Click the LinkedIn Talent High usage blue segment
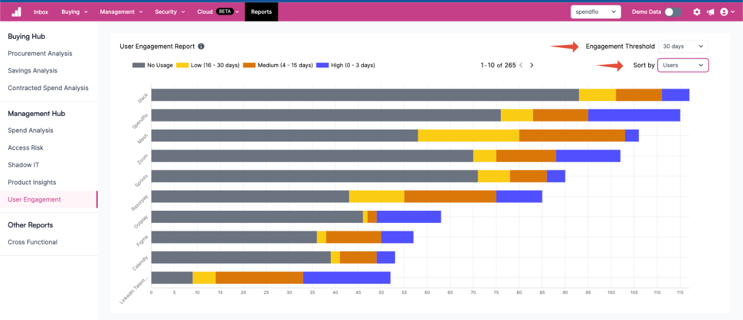The image size is (743, 320). click(346, 278)
